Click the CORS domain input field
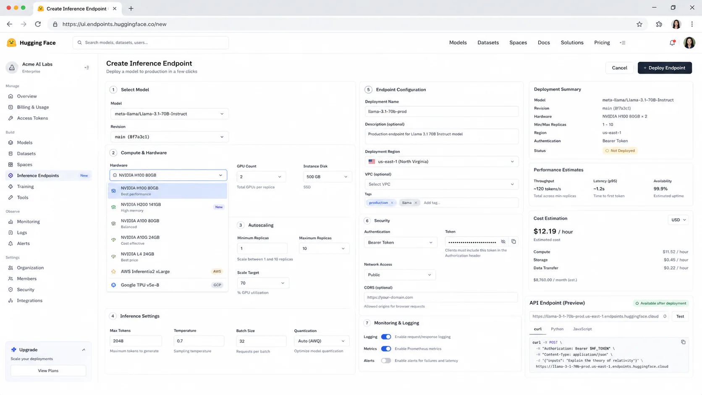 click(x=441, y=298)
